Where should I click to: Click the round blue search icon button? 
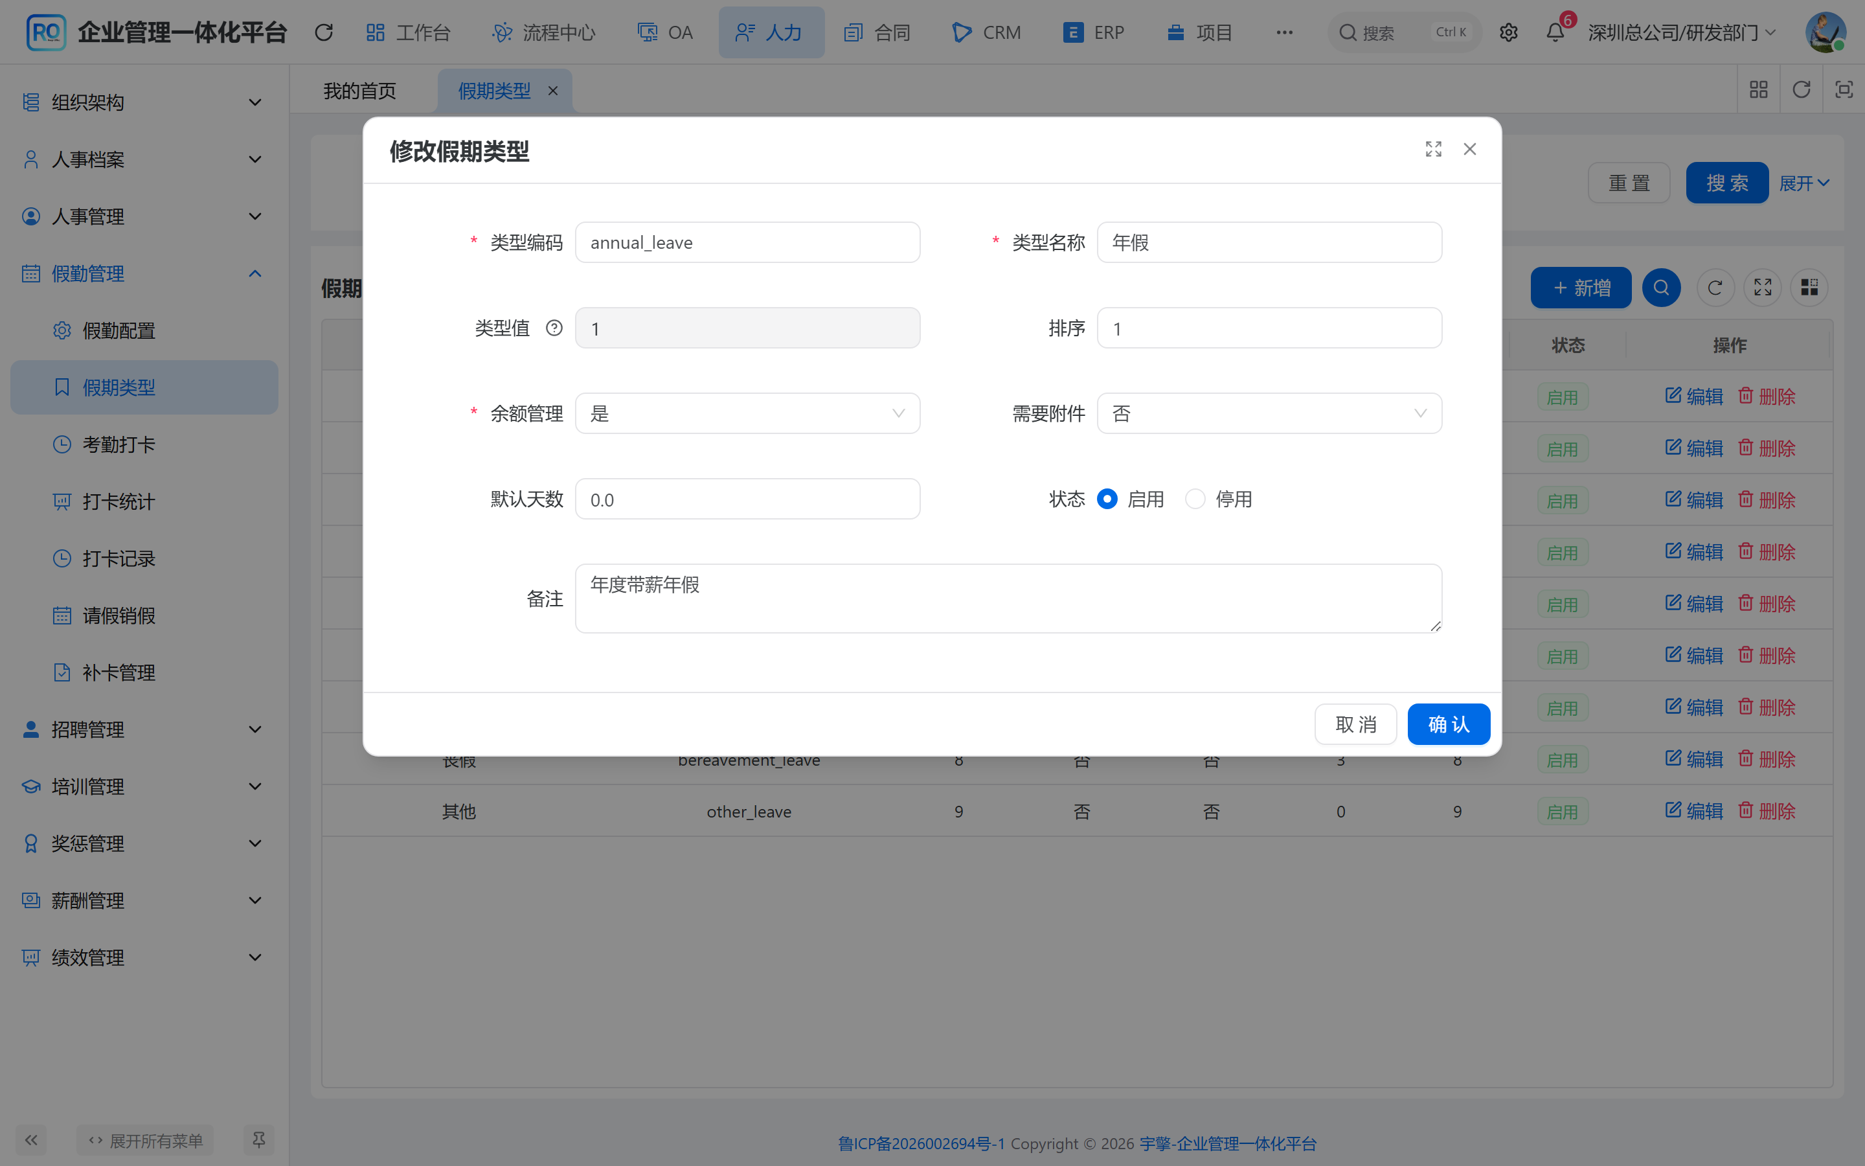(x=1661, y=288)
